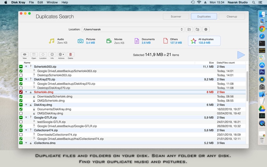267x167 pixels.
Task: Select Google Drive/LatestBackup/DiskXray270.zip row
Action: (x=132, y=84)
